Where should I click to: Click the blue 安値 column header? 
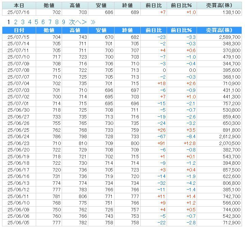[101, 30]
